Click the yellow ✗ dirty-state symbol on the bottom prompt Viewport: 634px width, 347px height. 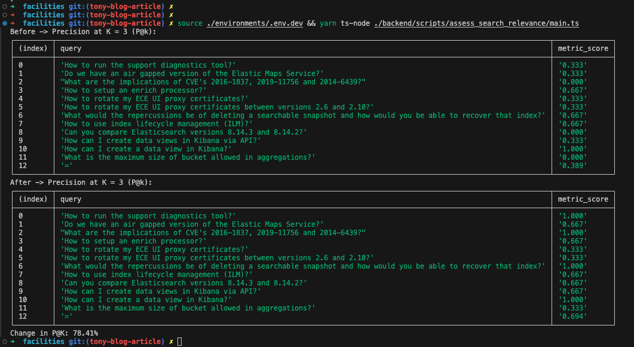[x=171, y=341]
